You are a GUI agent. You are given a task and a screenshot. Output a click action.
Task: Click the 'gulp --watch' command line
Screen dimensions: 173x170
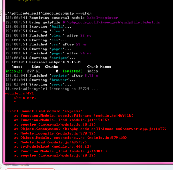(x=48, y=14)
